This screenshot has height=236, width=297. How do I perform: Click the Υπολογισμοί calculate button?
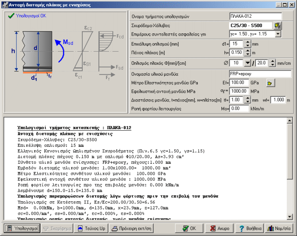(22, 228)
